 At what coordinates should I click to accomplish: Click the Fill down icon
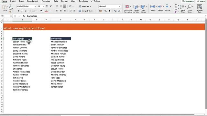point(176,9)
